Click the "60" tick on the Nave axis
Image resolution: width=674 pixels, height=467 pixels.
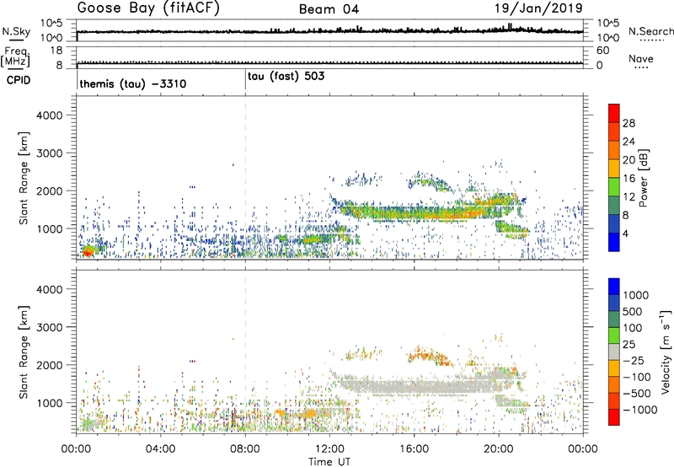coord(602,51)
